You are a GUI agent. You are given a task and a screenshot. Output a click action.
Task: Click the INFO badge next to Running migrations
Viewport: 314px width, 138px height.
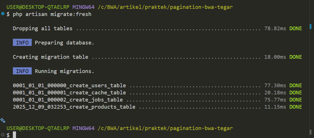[x=22, y=71]
